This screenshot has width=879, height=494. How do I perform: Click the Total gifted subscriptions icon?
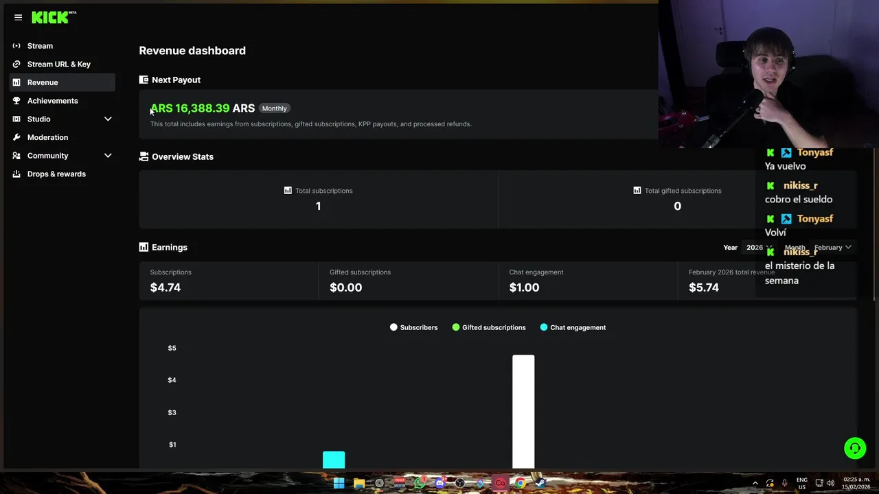point(637,191)
